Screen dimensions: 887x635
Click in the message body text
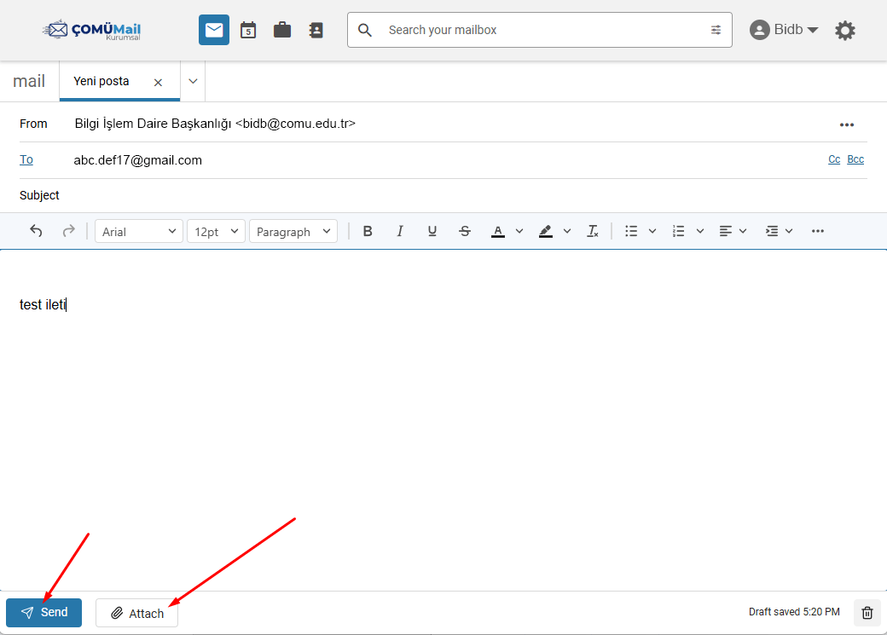click(43, 305)
